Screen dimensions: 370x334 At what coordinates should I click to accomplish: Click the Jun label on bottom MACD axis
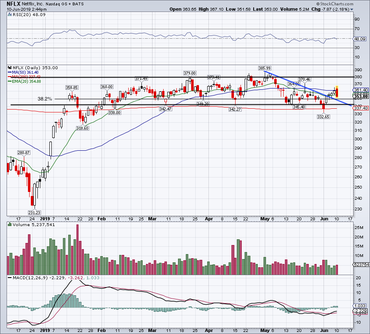pyautogui.click(x=324, y=330)
